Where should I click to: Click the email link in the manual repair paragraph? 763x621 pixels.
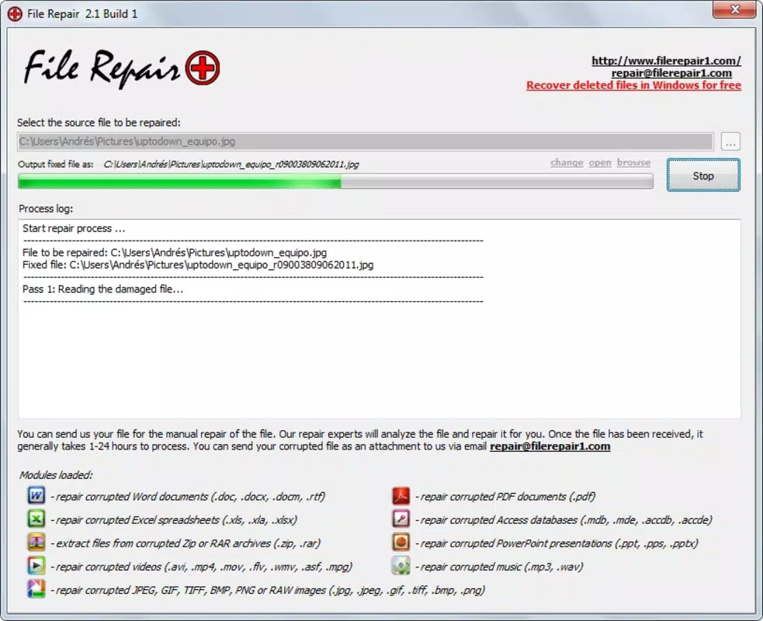[x=550, y=446]
